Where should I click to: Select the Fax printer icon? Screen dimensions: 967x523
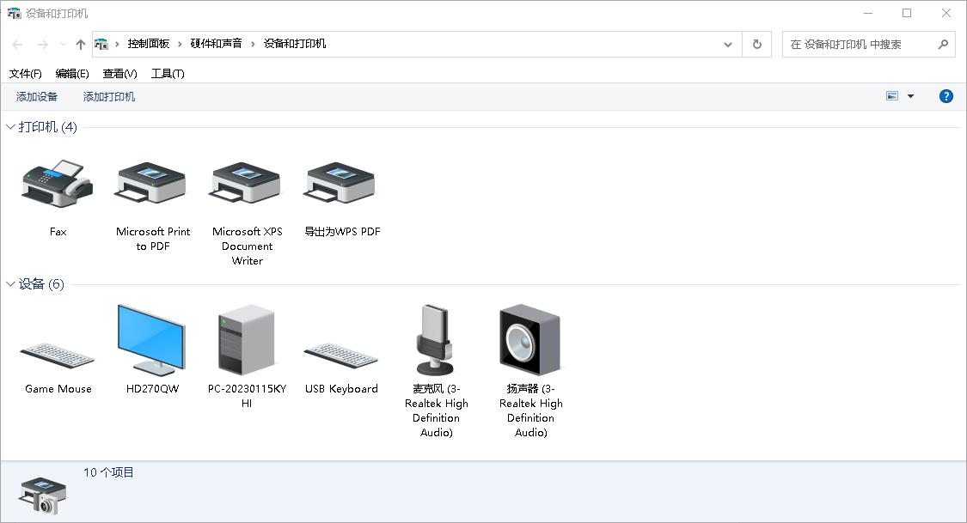58,184
